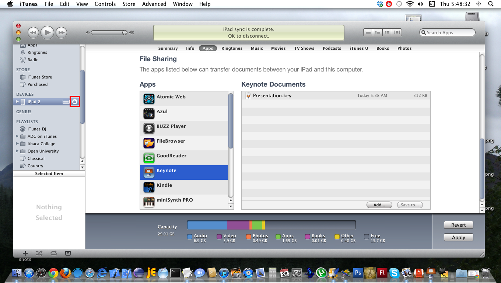
Task: Switch to grid view
Action: tap(387, 32)
